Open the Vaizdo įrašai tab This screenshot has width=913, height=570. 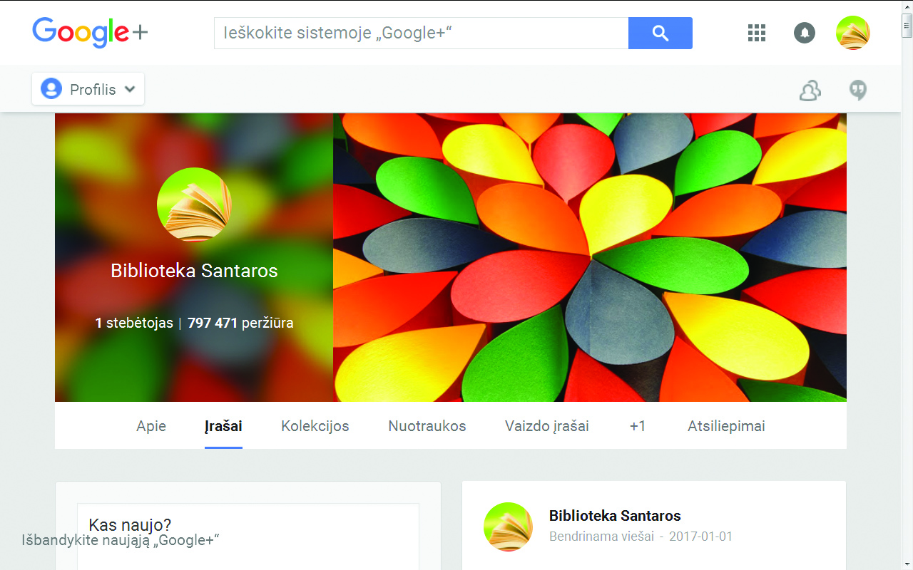[x=547, y=426]
